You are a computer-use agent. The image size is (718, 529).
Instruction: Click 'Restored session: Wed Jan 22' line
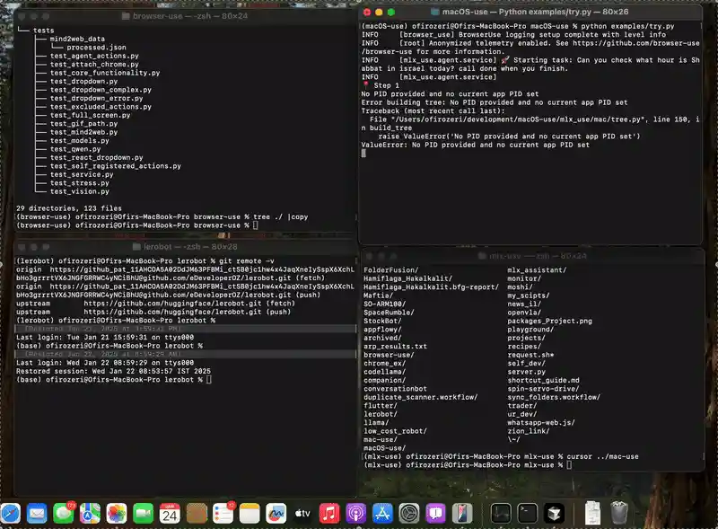(114, 371)
